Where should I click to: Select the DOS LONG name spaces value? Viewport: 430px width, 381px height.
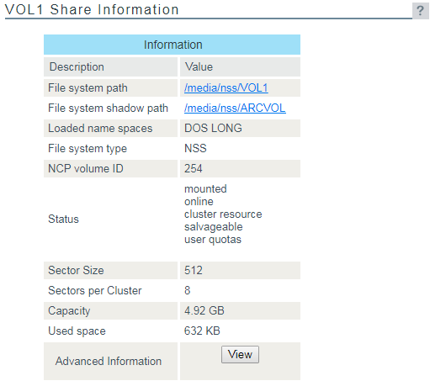213,128
